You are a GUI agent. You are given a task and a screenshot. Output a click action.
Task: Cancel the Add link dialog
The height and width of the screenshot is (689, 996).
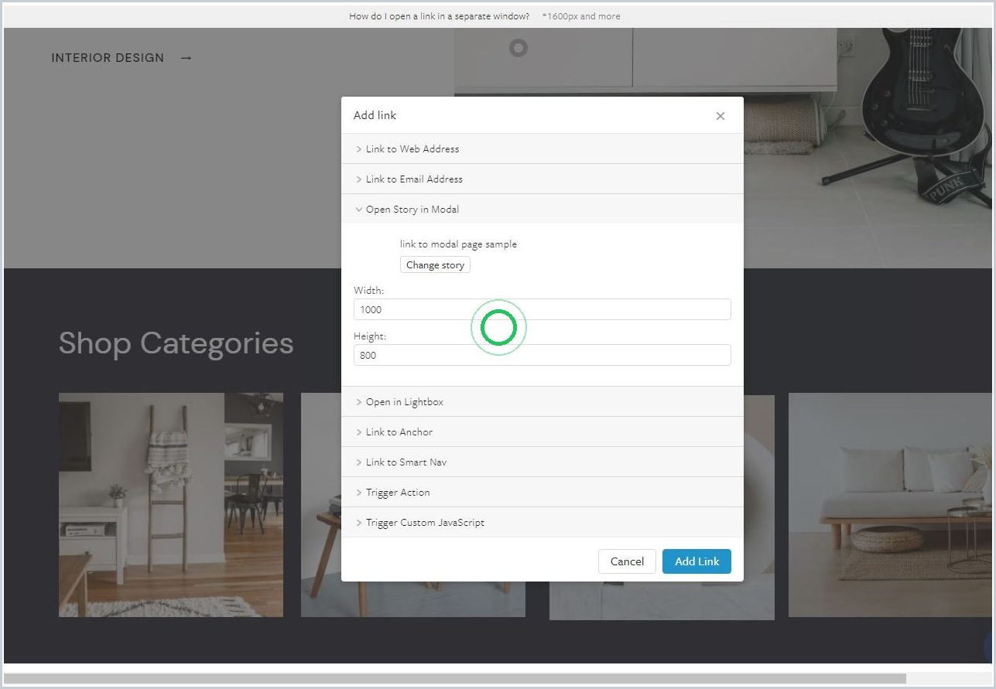click(627, 561)
